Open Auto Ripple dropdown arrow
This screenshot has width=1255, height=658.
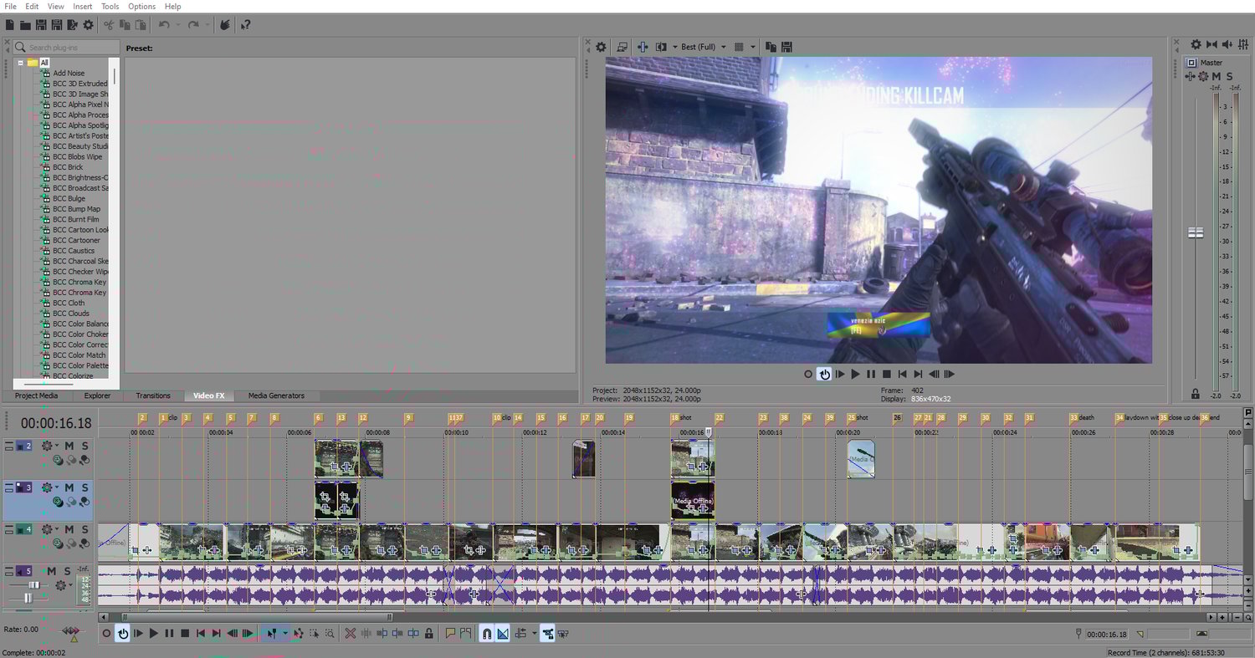[x=534, y=634]
